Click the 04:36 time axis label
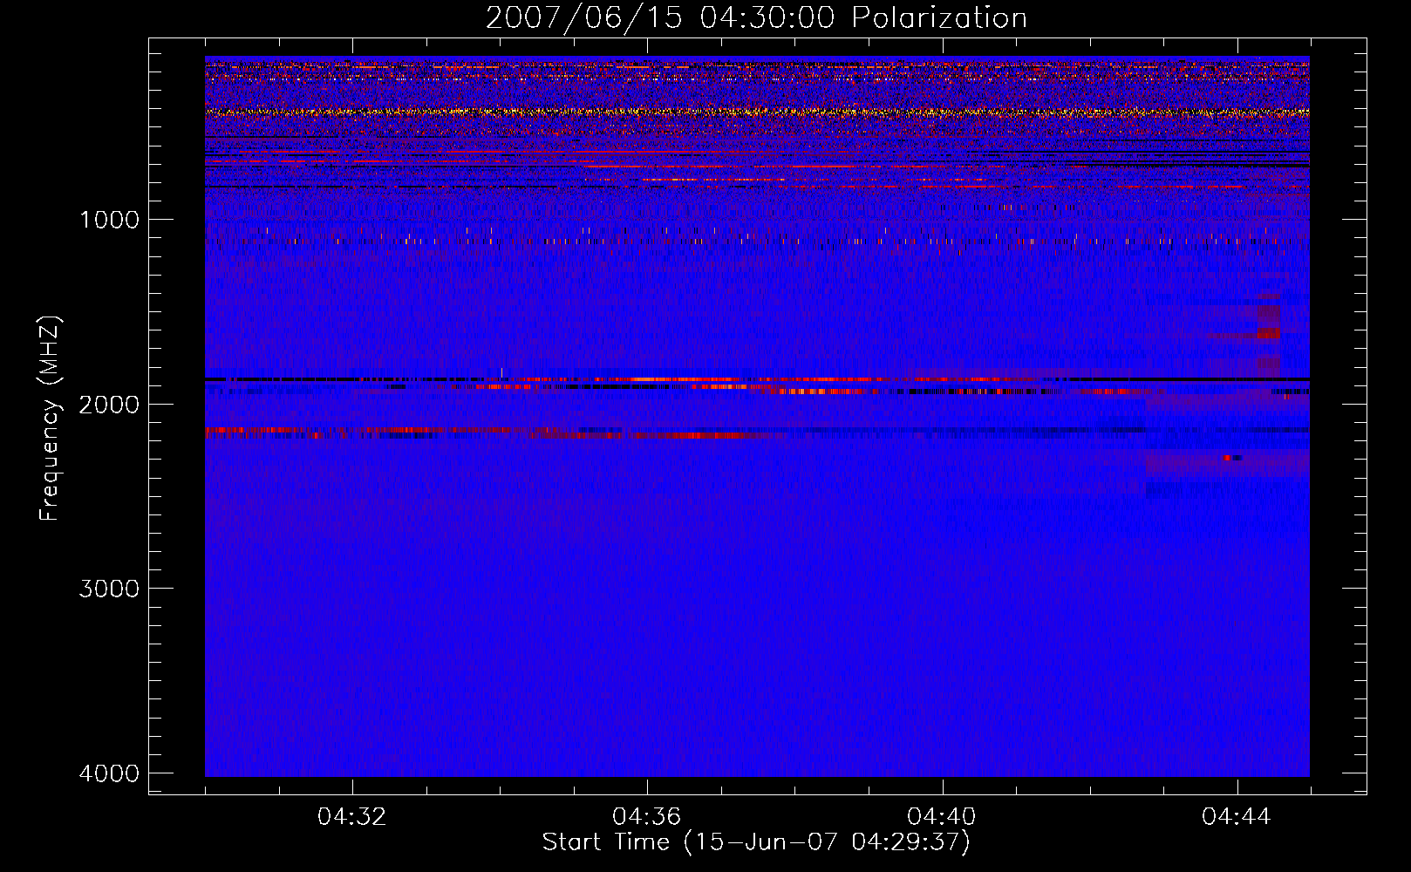 (x=646, y=817)
